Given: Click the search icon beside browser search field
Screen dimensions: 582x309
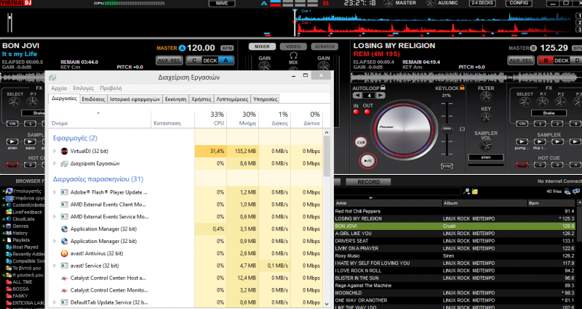Looking at the screenshot, I should coord(466,191).
